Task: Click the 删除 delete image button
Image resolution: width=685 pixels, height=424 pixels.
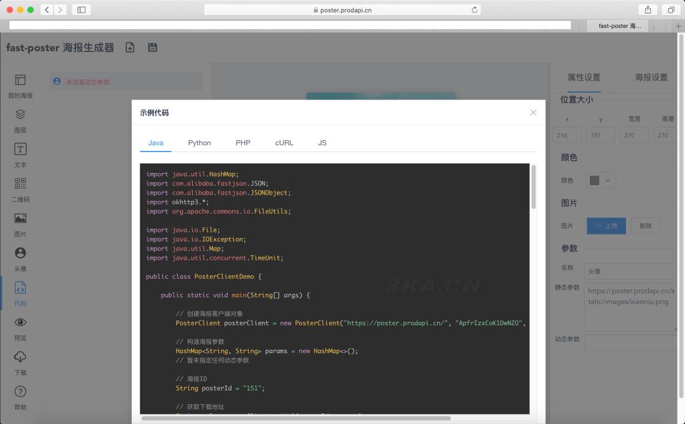Action: click(x=645, y=226)
